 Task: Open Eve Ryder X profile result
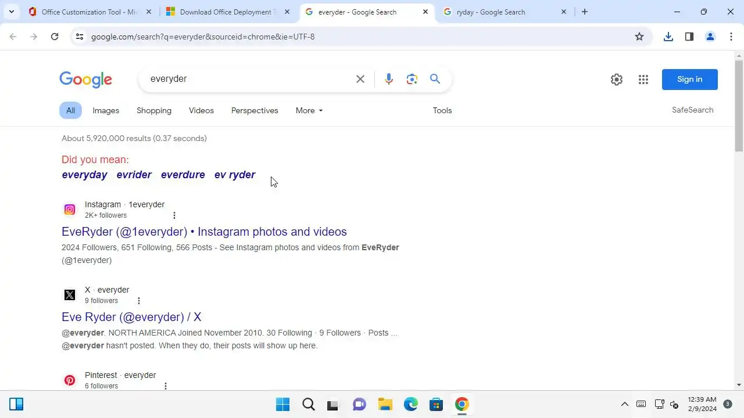point(131,317)
